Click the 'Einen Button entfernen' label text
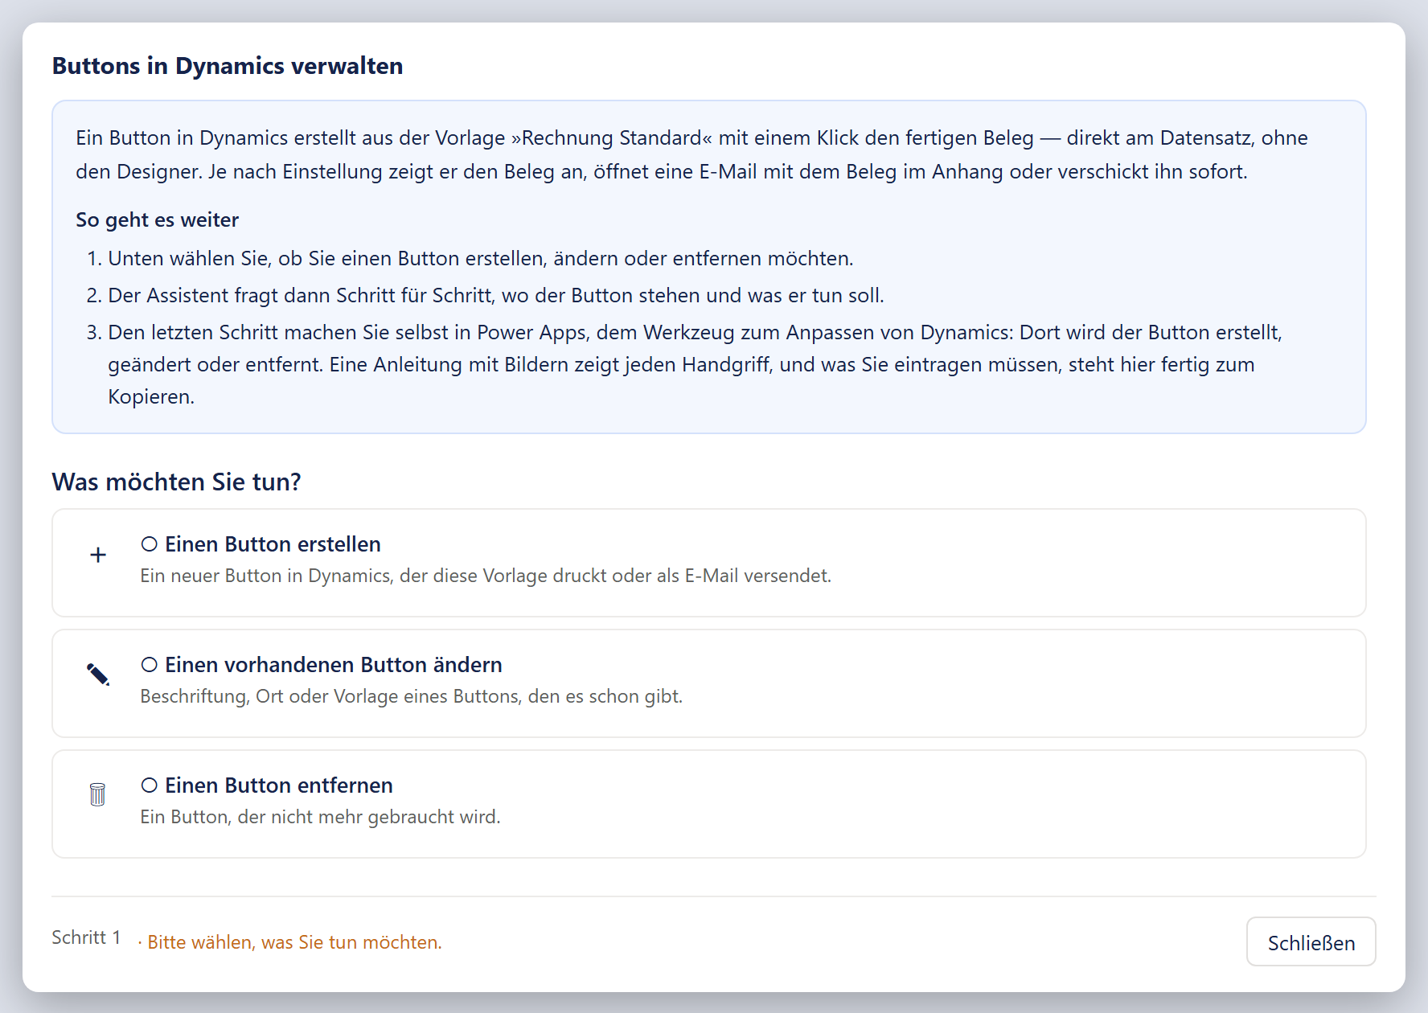1428x1013 pixels. coord(279,785)
